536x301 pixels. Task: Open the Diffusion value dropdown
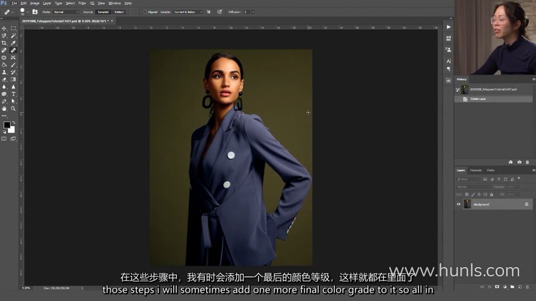[x=252, y=12]
